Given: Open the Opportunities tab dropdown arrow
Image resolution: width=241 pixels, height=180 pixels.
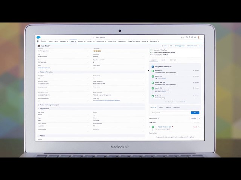Looking at the screenshot, I should click(x=106, y=41).
